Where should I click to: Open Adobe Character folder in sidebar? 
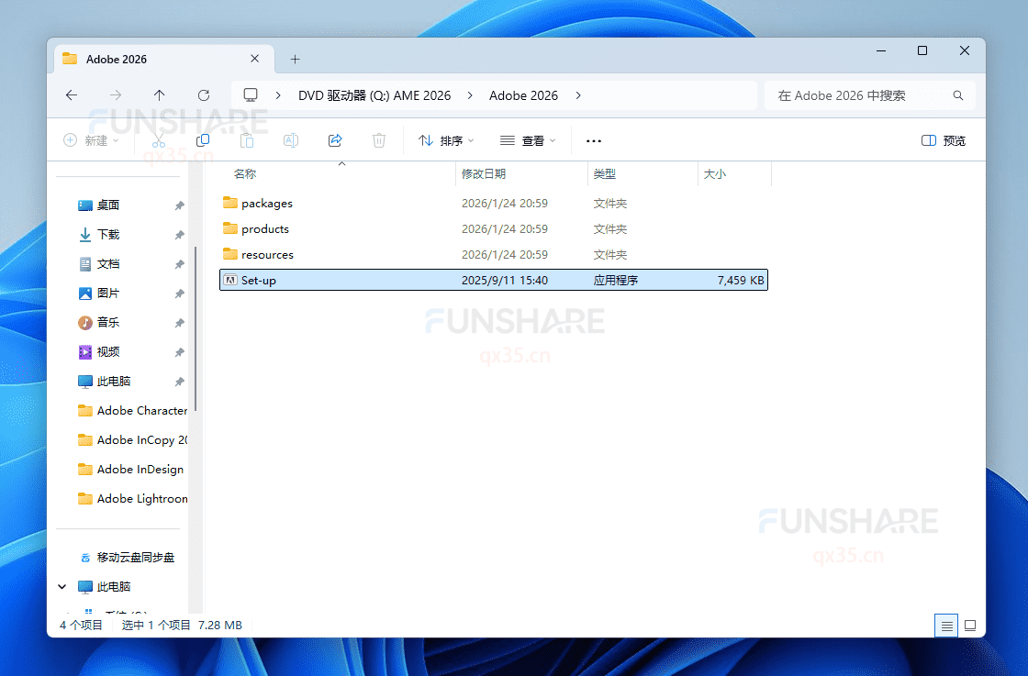(x=131, y=411)
